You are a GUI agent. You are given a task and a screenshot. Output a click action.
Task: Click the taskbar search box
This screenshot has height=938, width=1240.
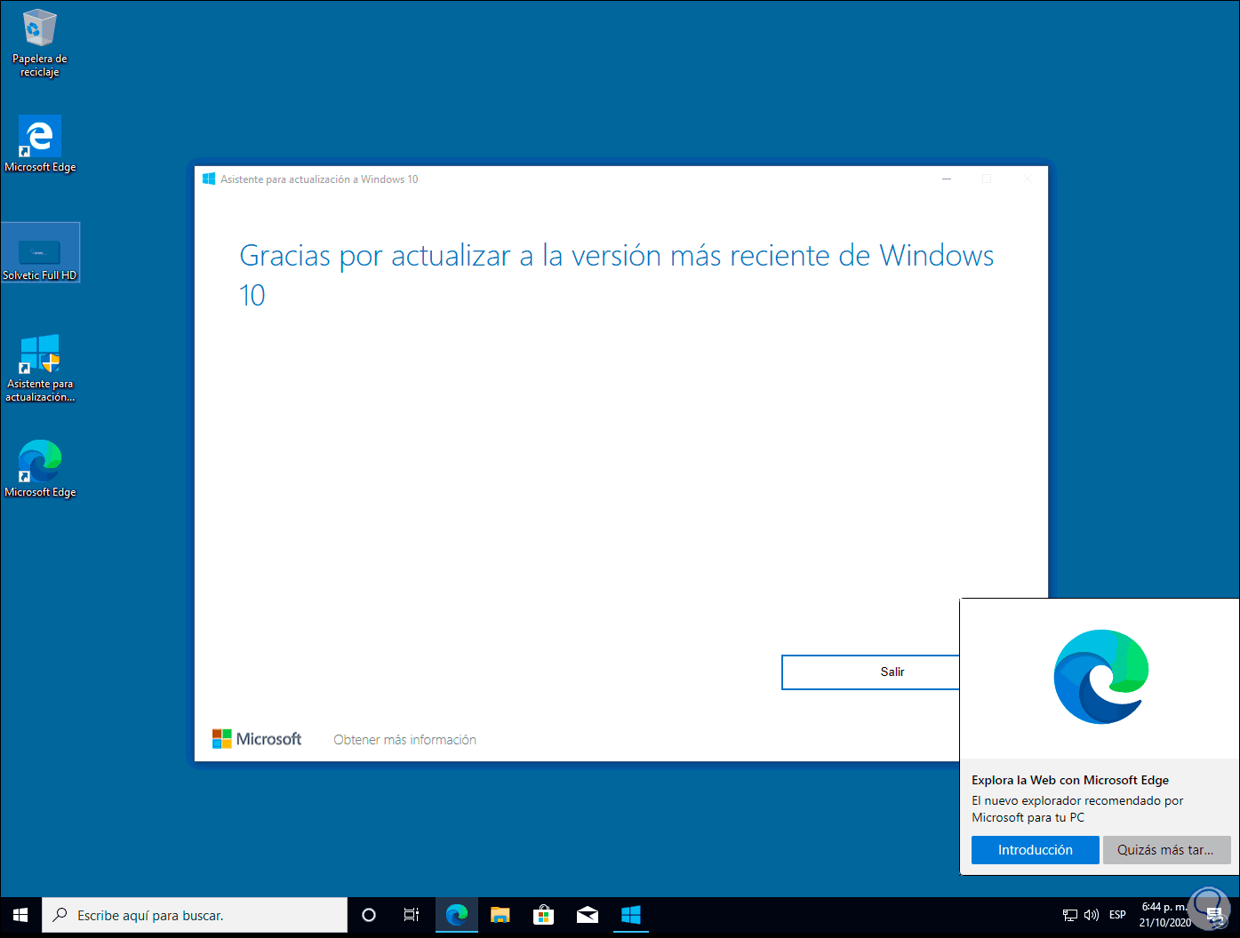click(x=195, y=915)
